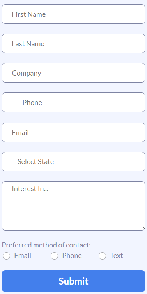Click the "Text" label beside its radio
Image resolution: width=147 pixels, height=294 pixels.
point(116,256)
